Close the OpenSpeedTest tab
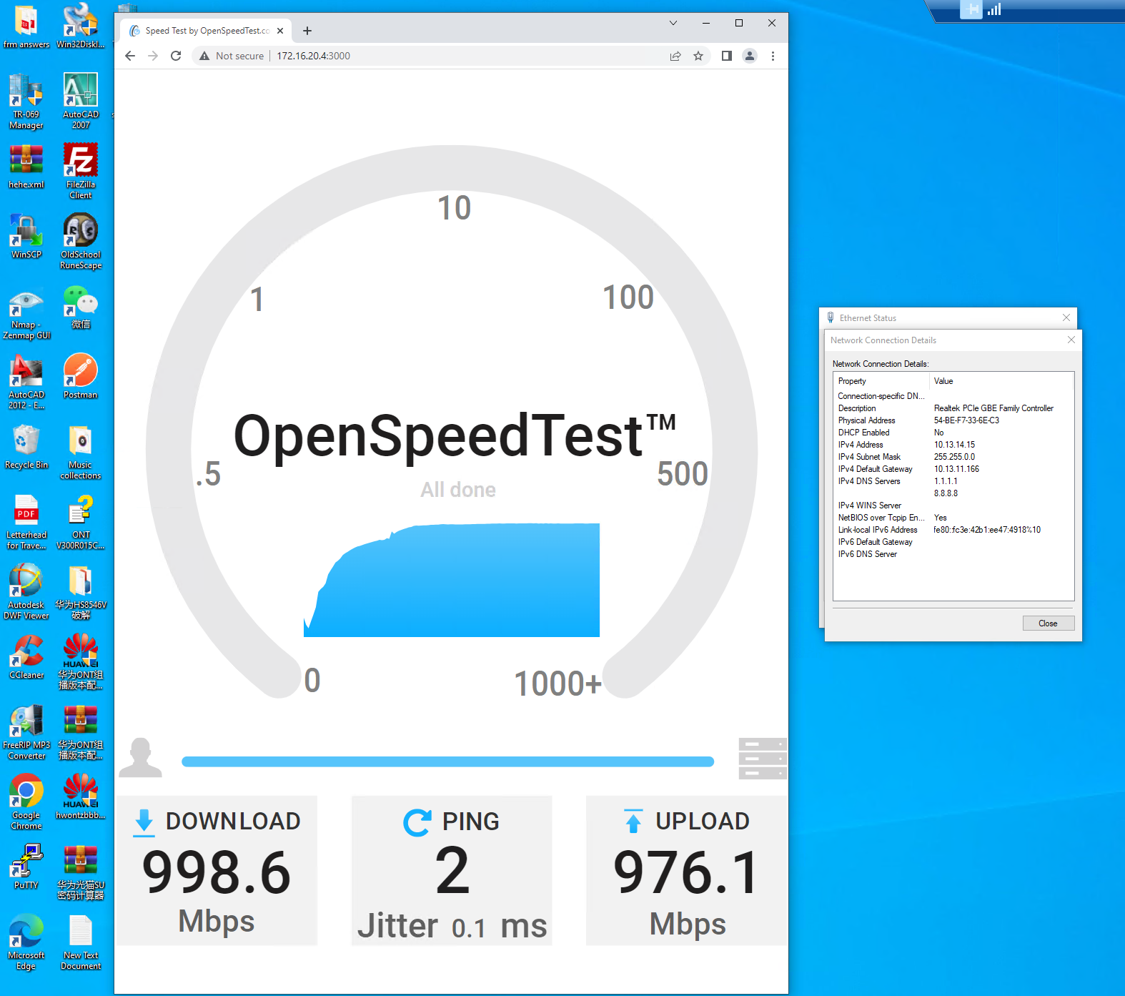This screenshot has width=1125, height=996. (280, 31)
